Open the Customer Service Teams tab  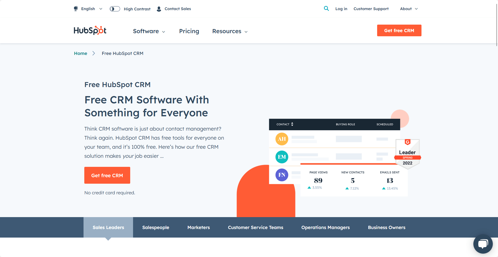[255, 227]
